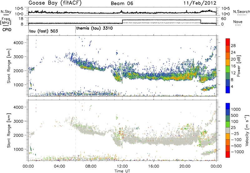
Task: Click the "N.Search" legend label
Action: pos(242,12)
